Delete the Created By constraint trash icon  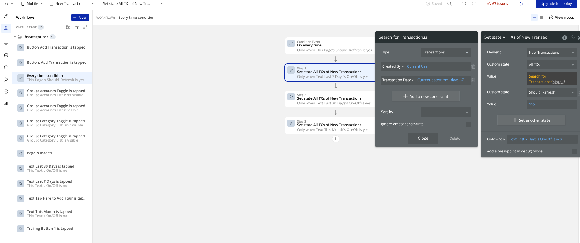pos(473,66)
